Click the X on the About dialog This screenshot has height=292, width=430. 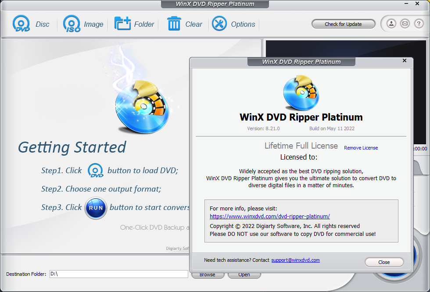[x=405, y=61]
